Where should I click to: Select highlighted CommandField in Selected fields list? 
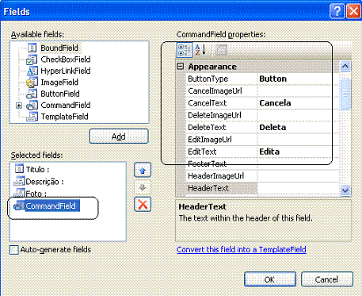[x=52, y=206]
